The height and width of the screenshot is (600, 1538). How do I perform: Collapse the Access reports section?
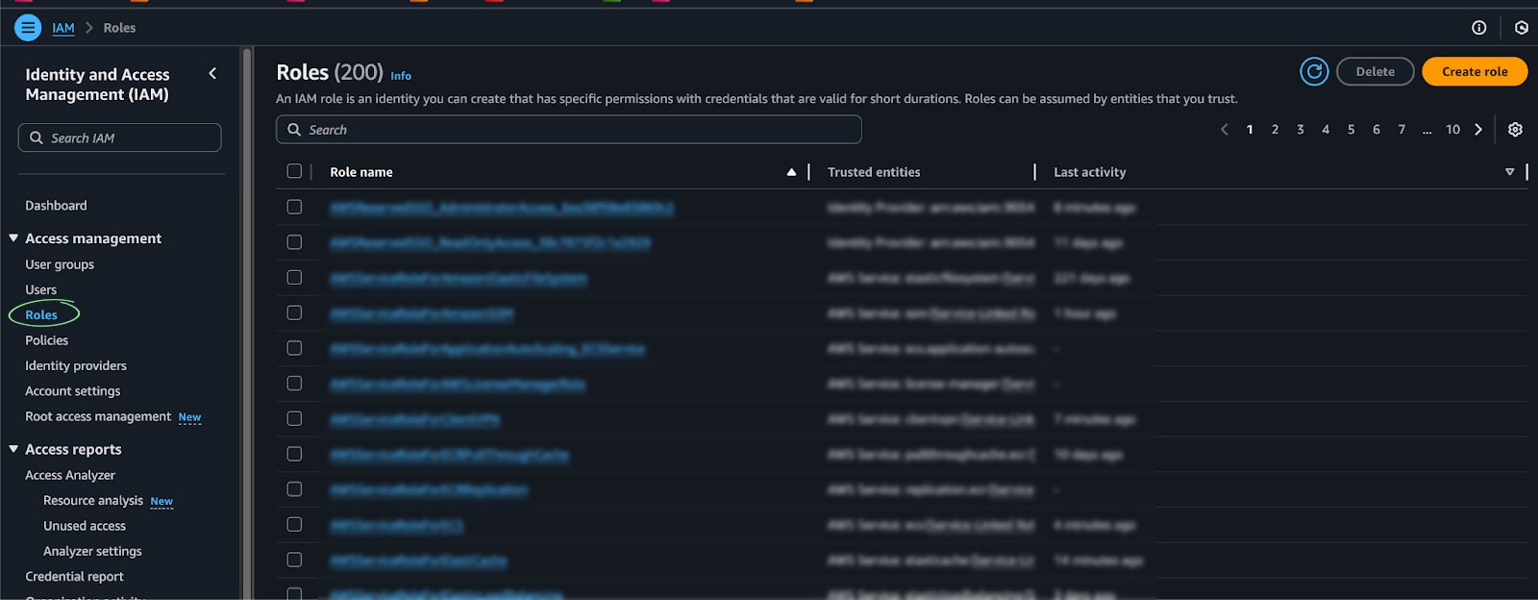13,449
